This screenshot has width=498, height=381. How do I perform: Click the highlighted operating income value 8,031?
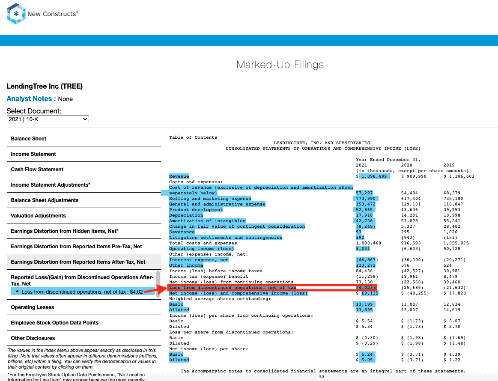click(x=363, y=249)
